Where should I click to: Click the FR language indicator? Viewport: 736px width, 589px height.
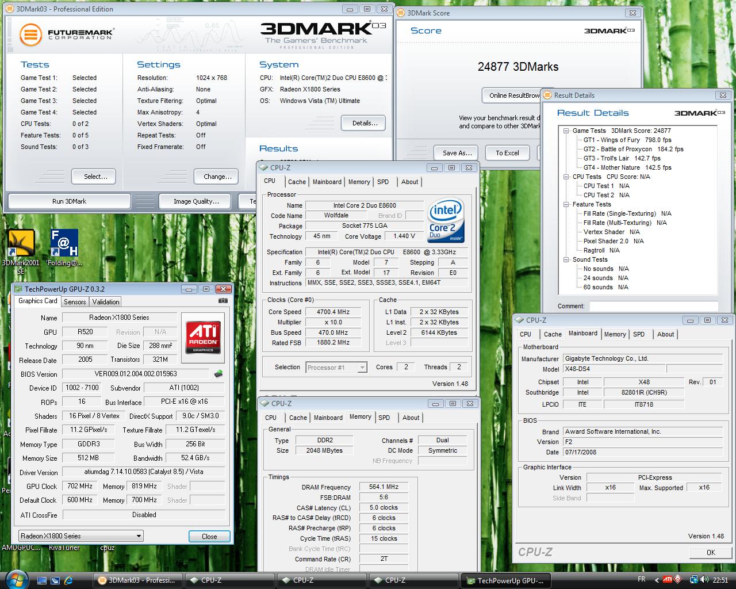pos(641,579)
